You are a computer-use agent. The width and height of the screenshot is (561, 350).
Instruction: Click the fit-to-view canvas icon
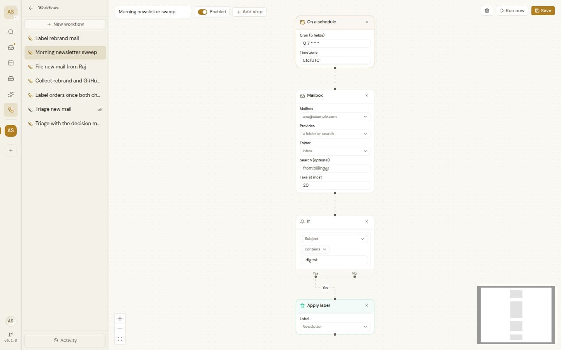pos(120,339)
